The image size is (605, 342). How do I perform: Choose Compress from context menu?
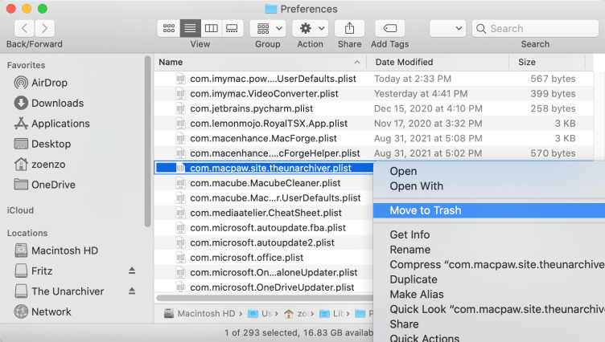489,265
